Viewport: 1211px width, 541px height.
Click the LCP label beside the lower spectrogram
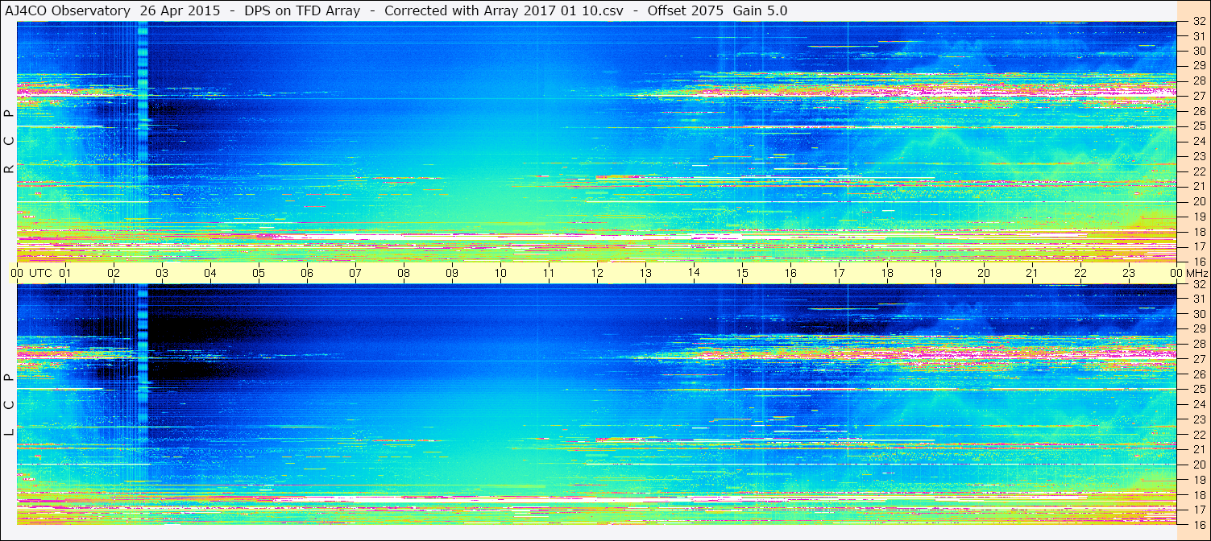coord(9,405)
